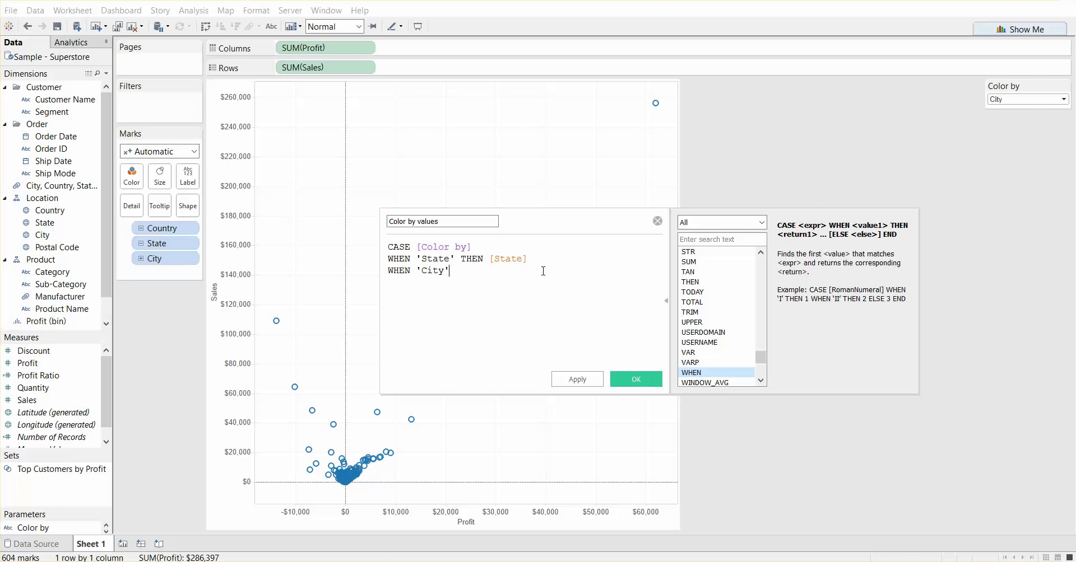
Task: Open the Color marks card
Action: pos(132,176)
